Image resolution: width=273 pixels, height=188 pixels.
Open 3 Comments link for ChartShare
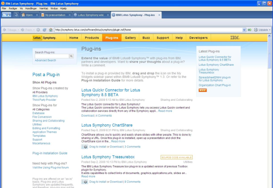pyautogui.click(x=132, y=147)
